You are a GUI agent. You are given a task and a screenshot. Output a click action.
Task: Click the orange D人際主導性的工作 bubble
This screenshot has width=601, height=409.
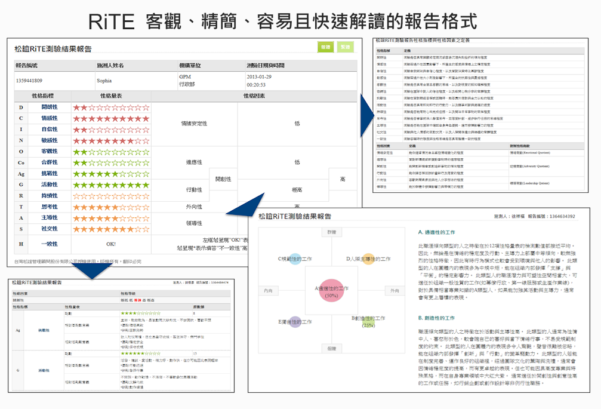pos(368,259)
